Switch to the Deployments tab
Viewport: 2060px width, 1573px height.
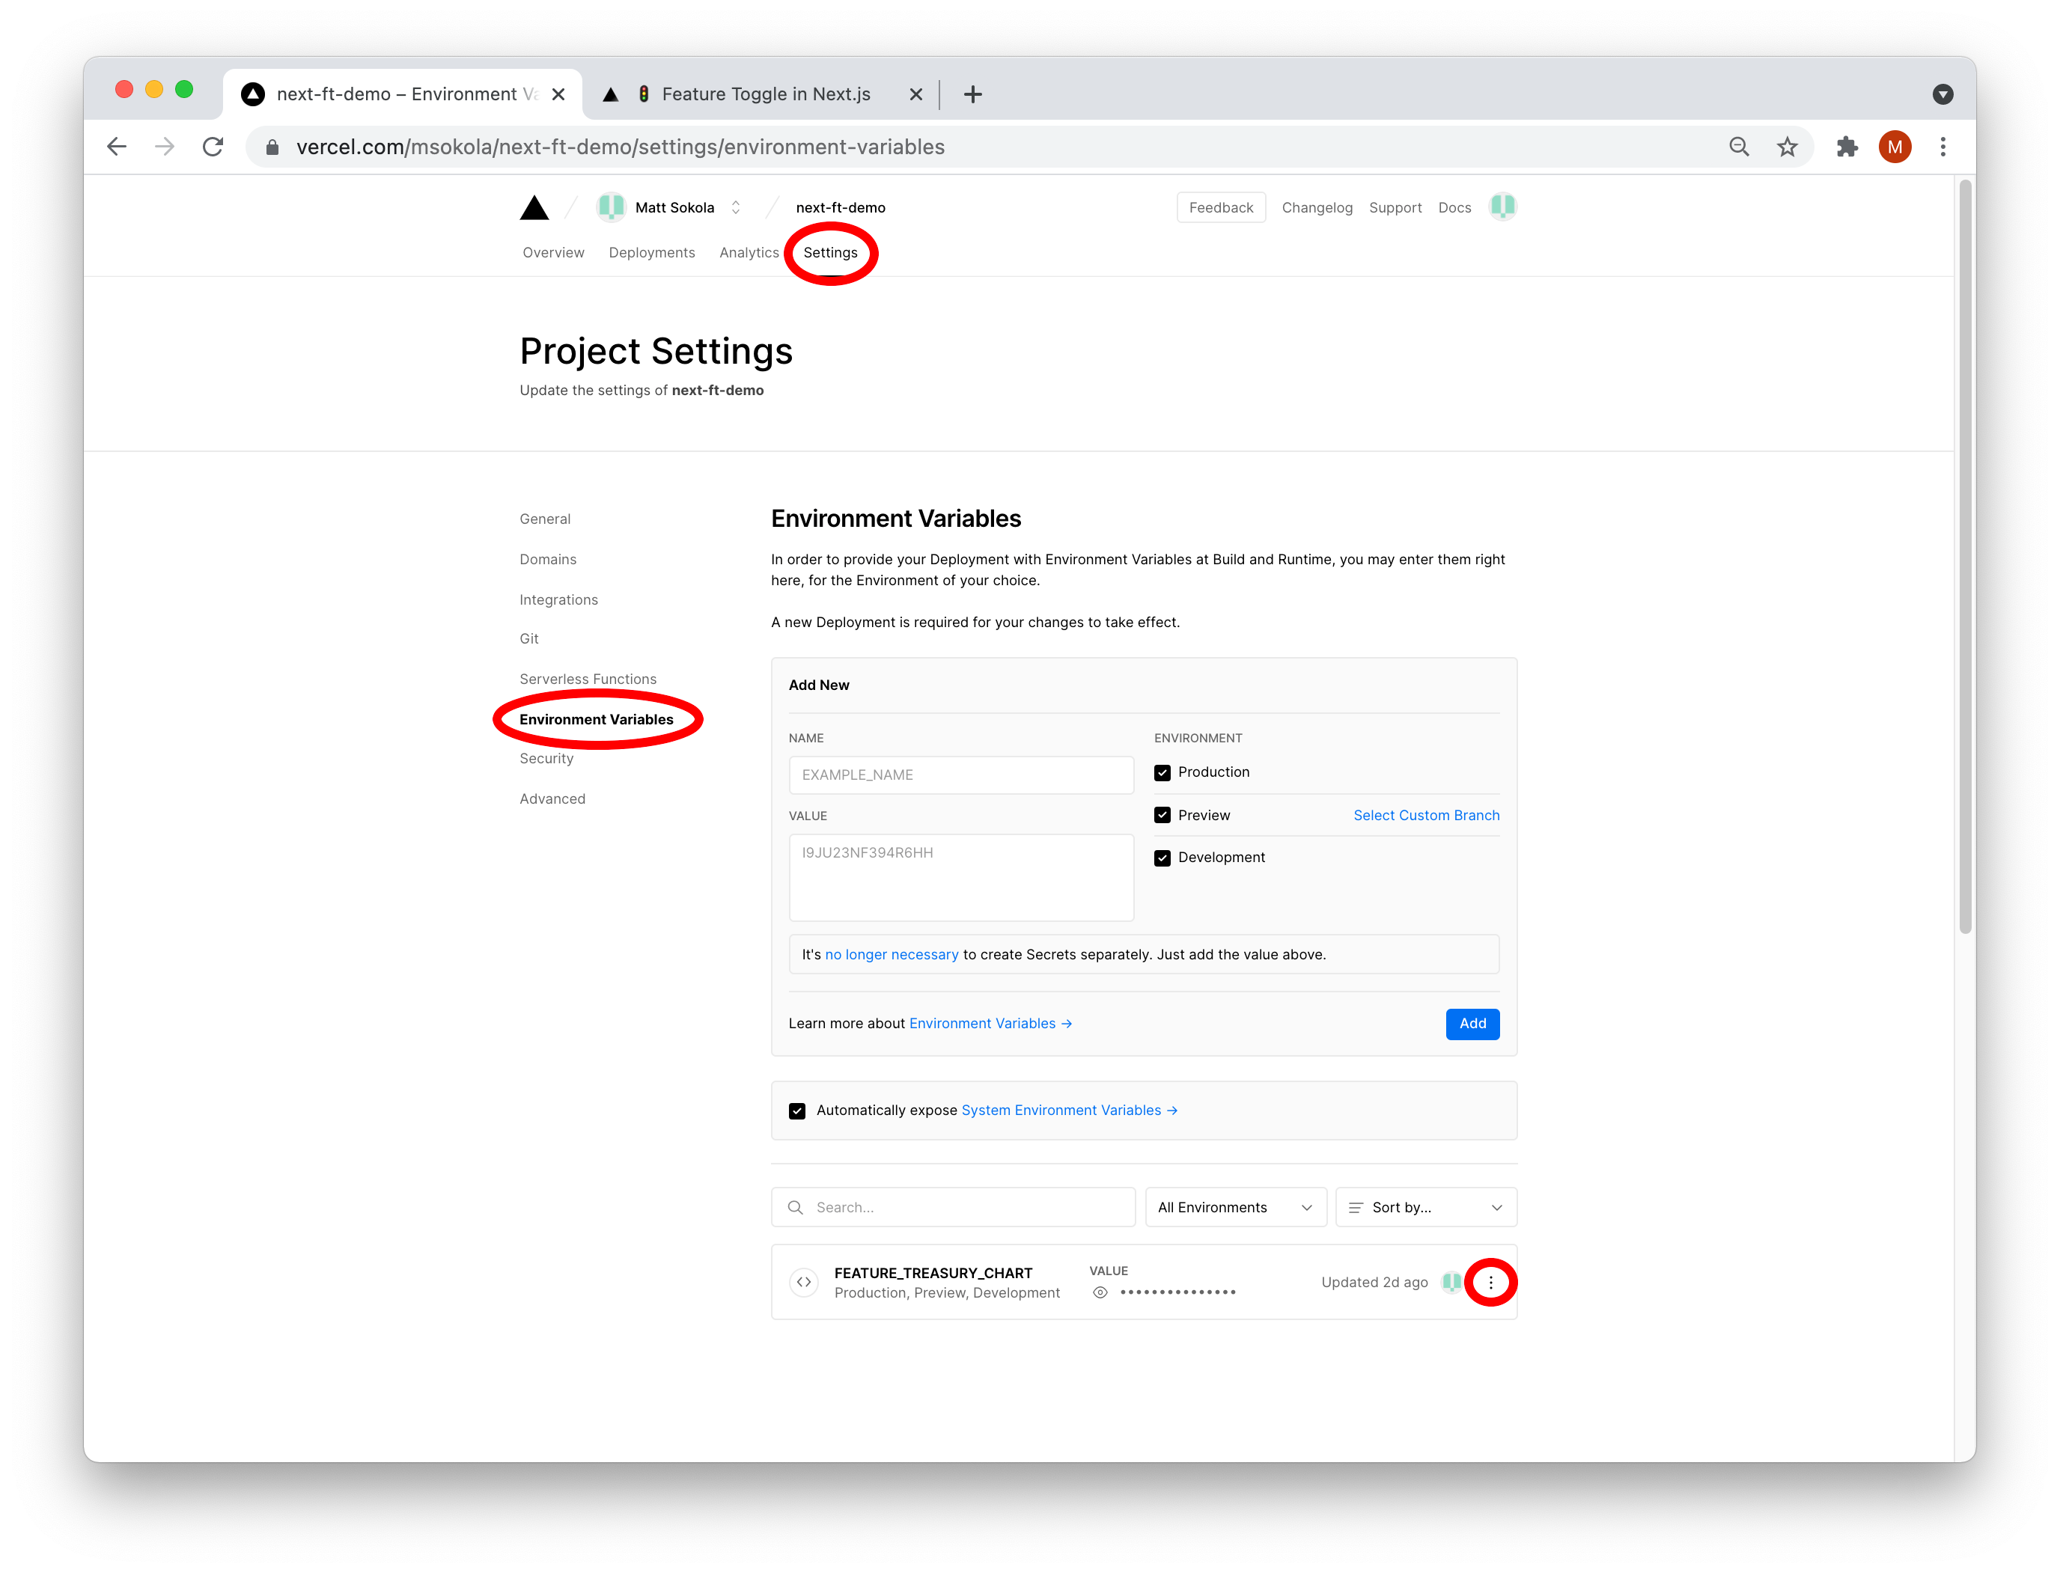tap(652, 252)
